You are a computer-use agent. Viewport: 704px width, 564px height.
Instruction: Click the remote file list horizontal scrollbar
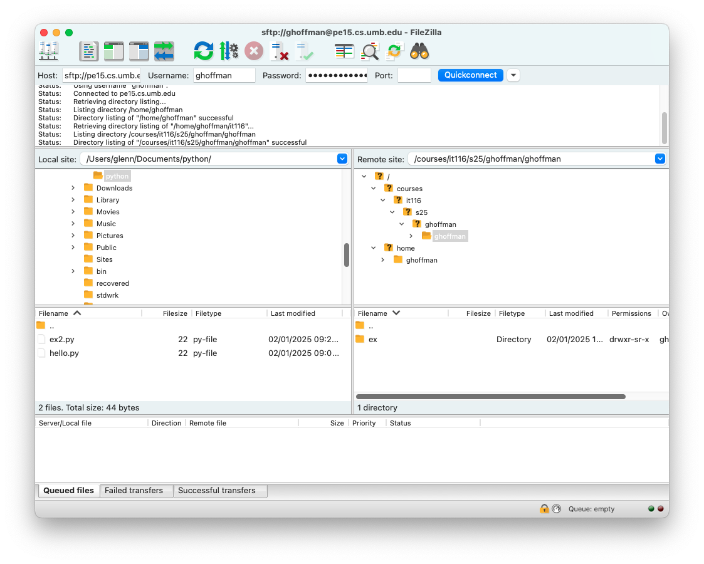click(x=491, y=396)
